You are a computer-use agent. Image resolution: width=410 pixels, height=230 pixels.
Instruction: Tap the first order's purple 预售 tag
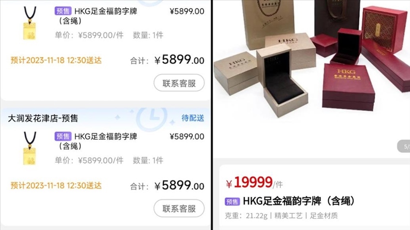coord(63,11)
